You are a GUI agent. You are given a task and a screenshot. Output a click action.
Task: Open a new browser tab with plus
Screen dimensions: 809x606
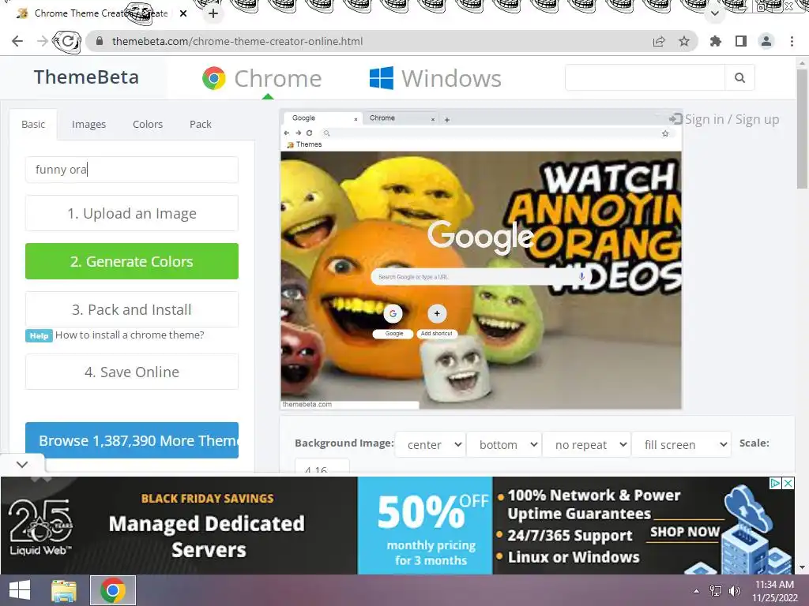(213, 13)
